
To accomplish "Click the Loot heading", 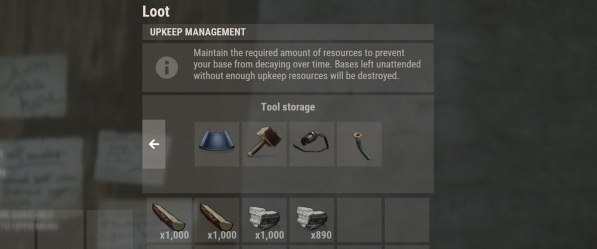I will [x=156, y=11].
